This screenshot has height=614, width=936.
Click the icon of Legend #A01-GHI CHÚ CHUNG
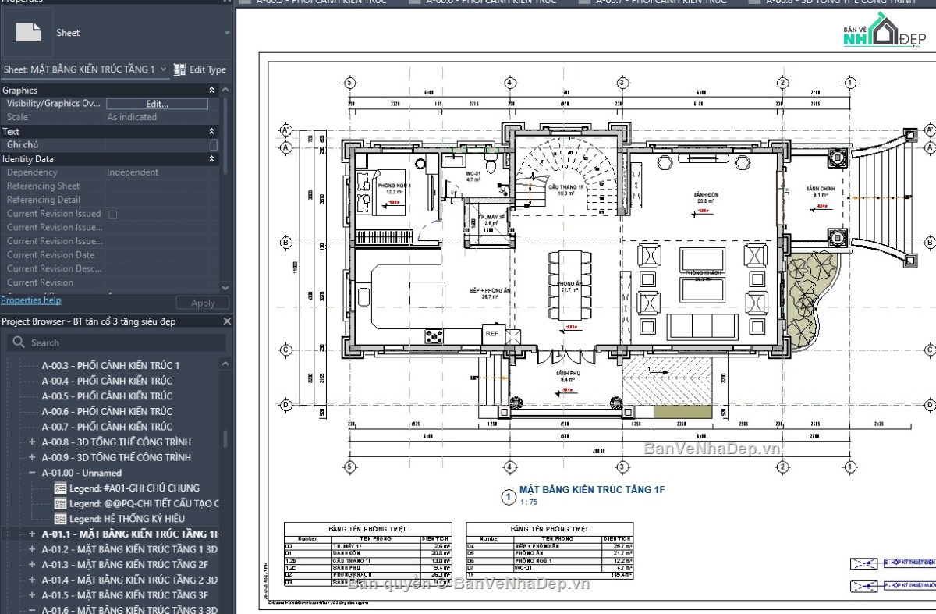(61, 488)
